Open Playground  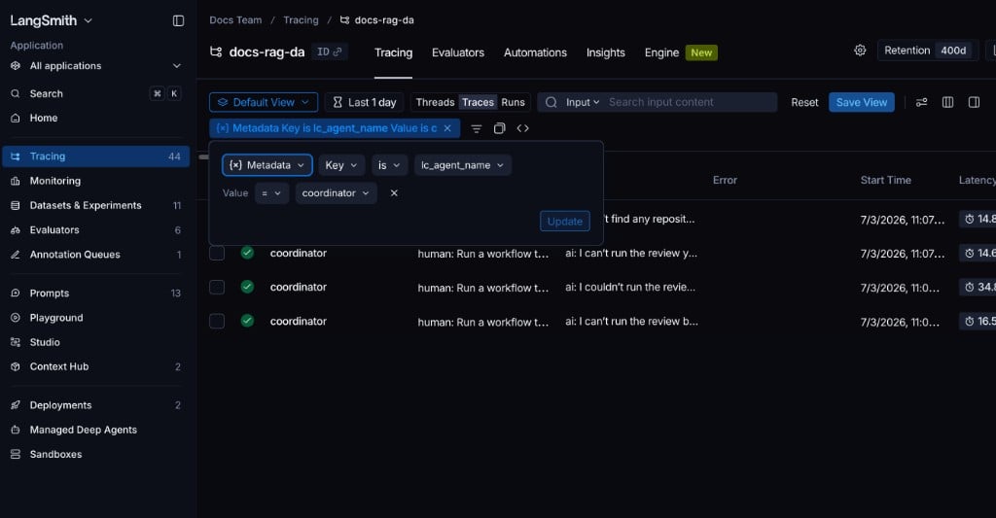point(96,318)
